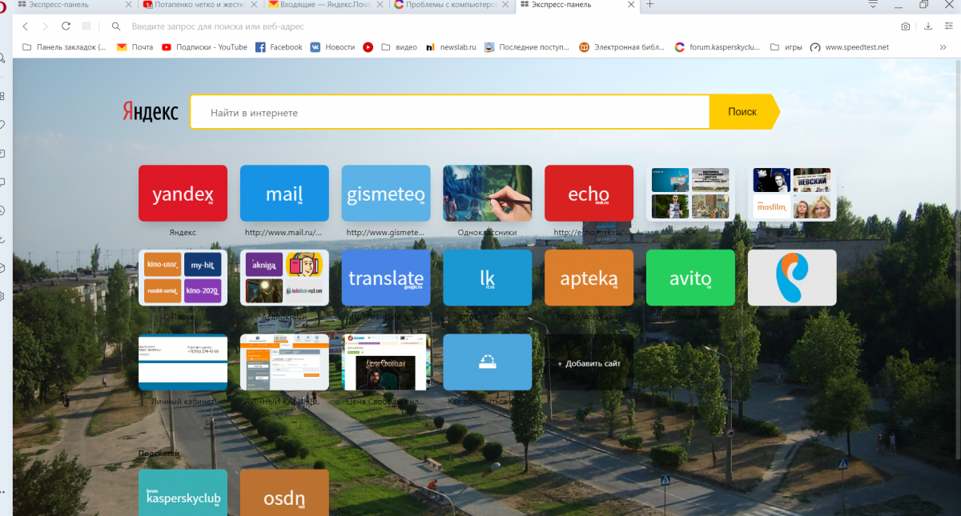This screenshot has height=516, width=961.
Task: Open settings gear icon in sidebar
Action: click(x=3, y=296)
